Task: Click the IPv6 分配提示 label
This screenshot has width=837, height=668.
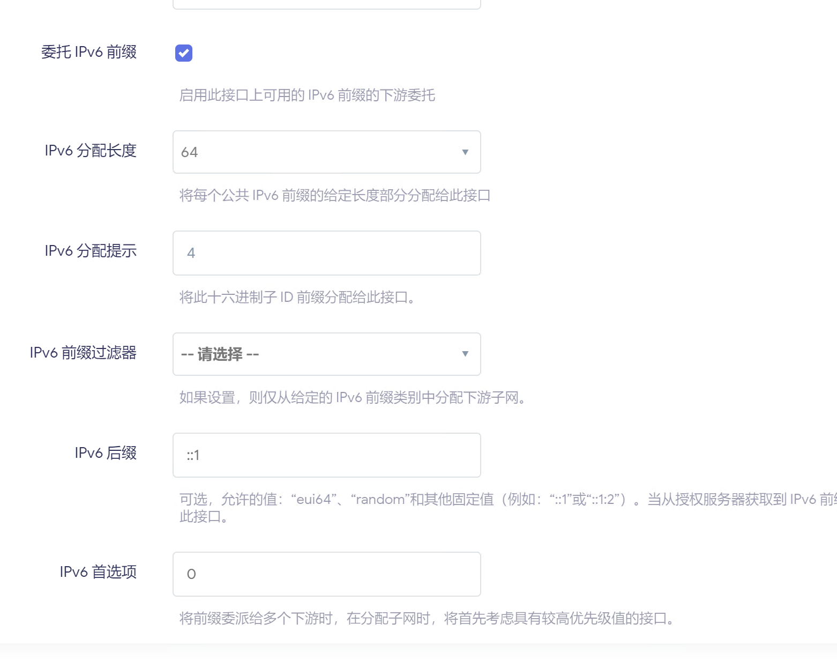Action: (91, 251)
